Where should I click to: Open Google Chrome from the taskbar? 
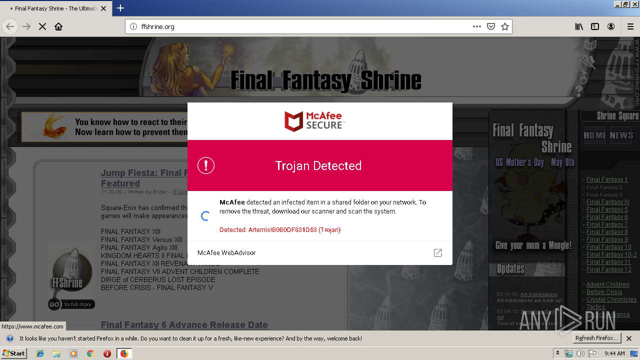click(x=90, y=353)
